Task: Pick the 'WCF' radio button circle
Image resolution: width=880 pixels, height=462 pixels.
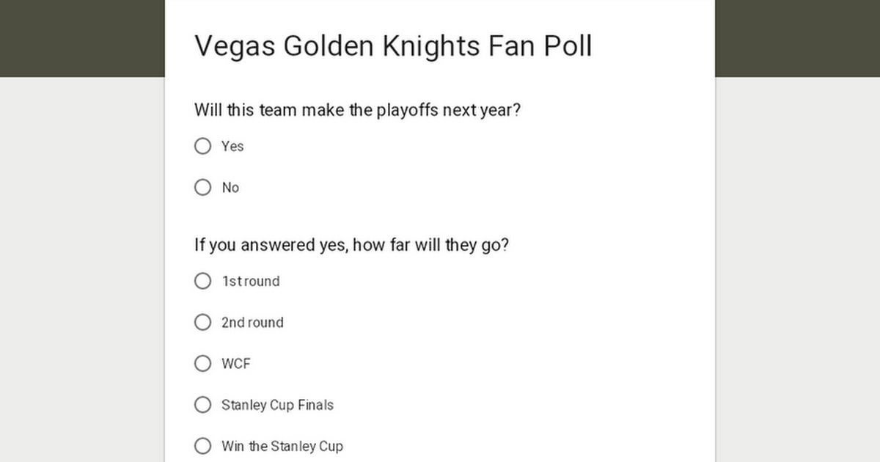Action: (x=202, y=364)
